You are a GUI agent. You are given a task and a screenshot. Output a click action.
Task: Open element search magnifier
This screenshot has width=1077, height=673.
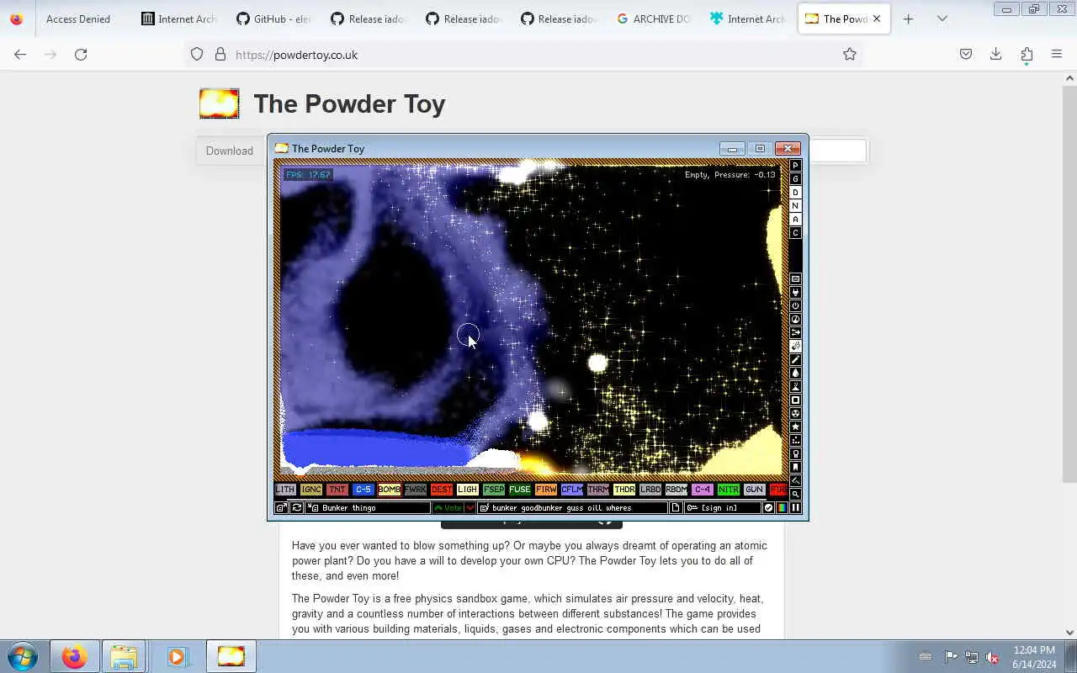(795, 494)
